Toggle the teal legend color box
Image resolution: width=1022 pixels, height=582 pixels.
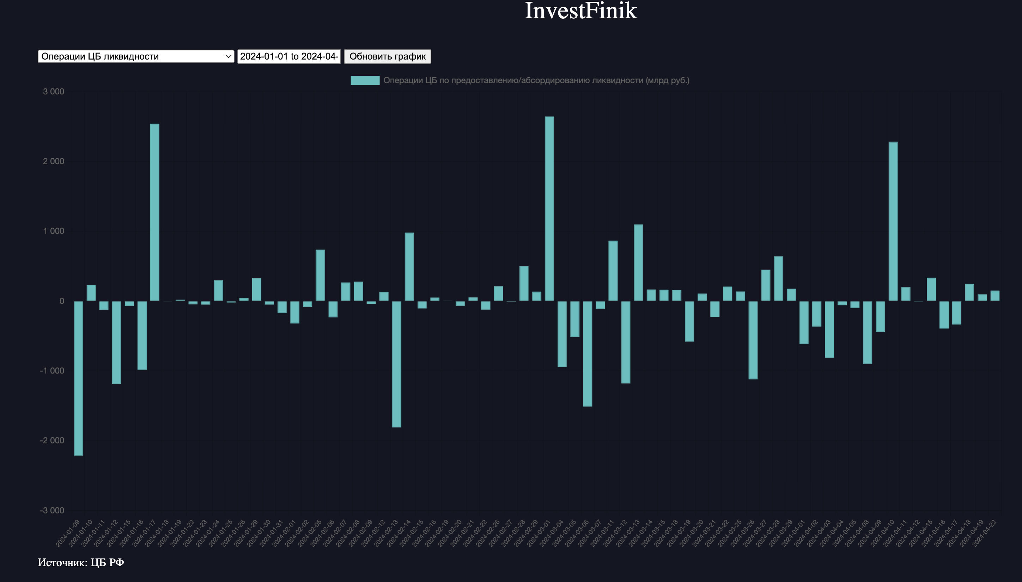click(365, 80)
